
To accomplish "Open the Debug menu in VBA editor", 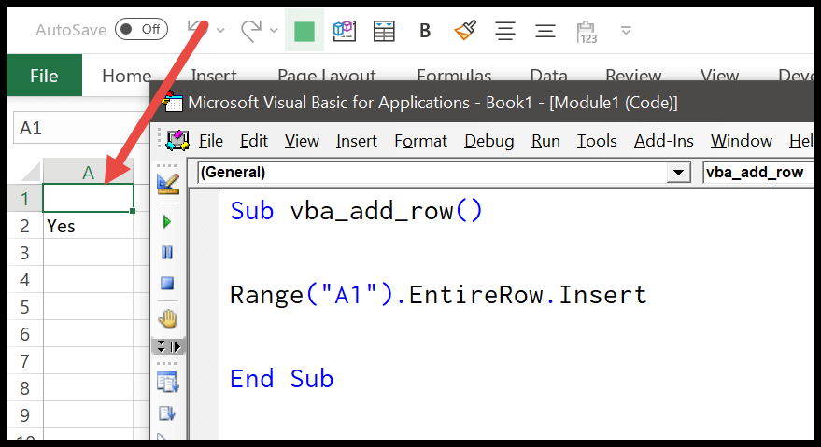I will point(489,141).
